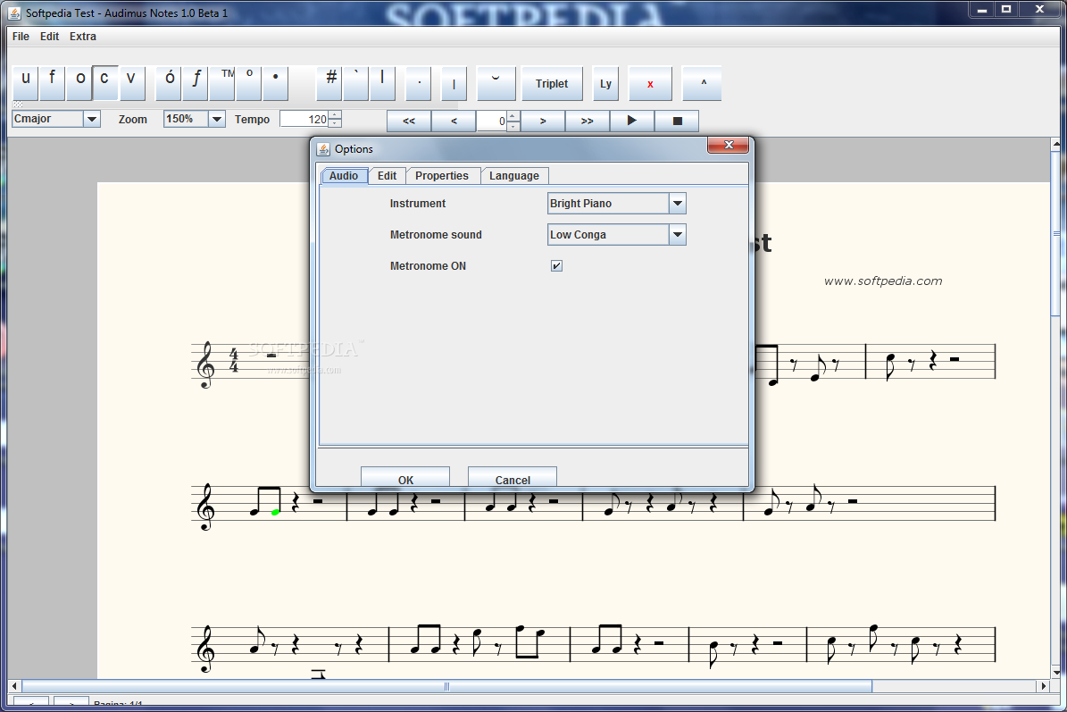The height and width of the screenshot is (712, 1067).
Task: Maximize the Audimus Notes window
Action: tap(1005, 9)
